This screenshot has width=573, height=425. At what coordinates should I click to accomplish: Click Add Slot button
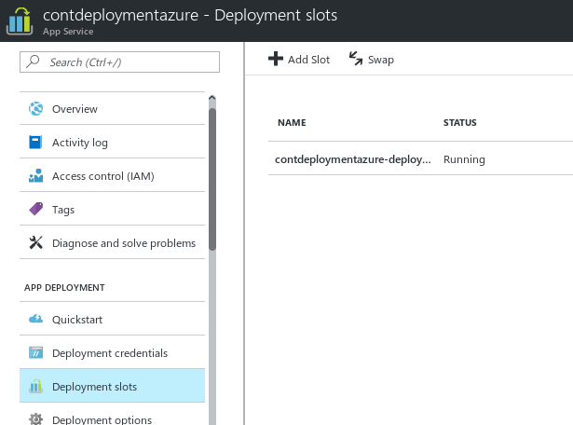(299, 60)
